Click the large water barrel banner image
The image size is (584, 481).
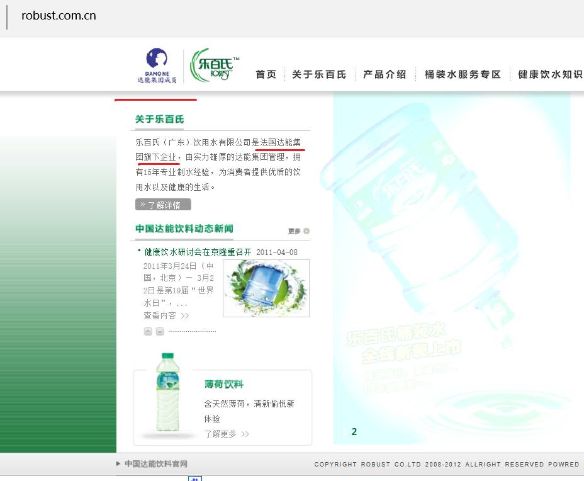click(451, 268)
